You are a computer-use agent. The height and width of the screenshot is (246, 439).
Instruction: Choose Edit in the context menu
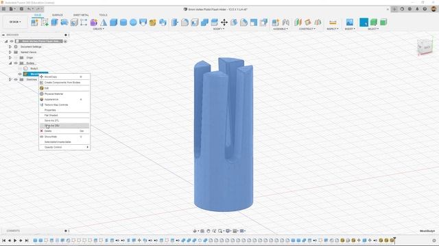point(64,88)
